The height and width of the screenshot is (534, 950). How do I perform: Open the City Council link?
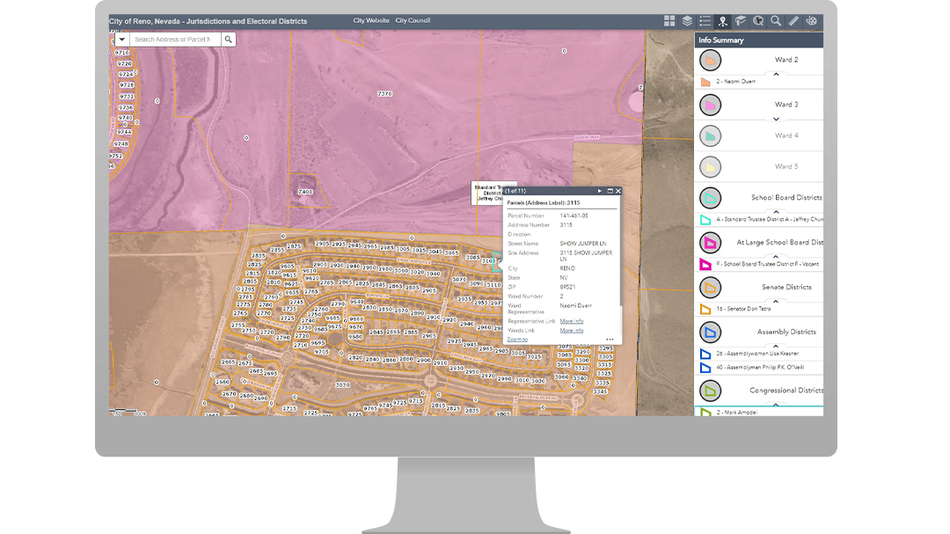click(x=413, y=20)
